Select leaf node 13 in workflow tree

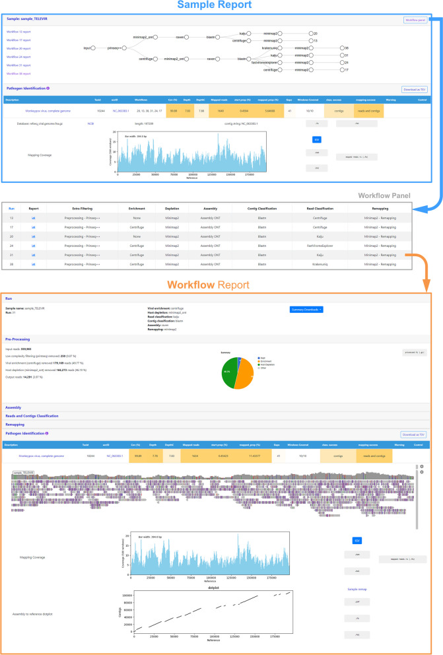311,40
